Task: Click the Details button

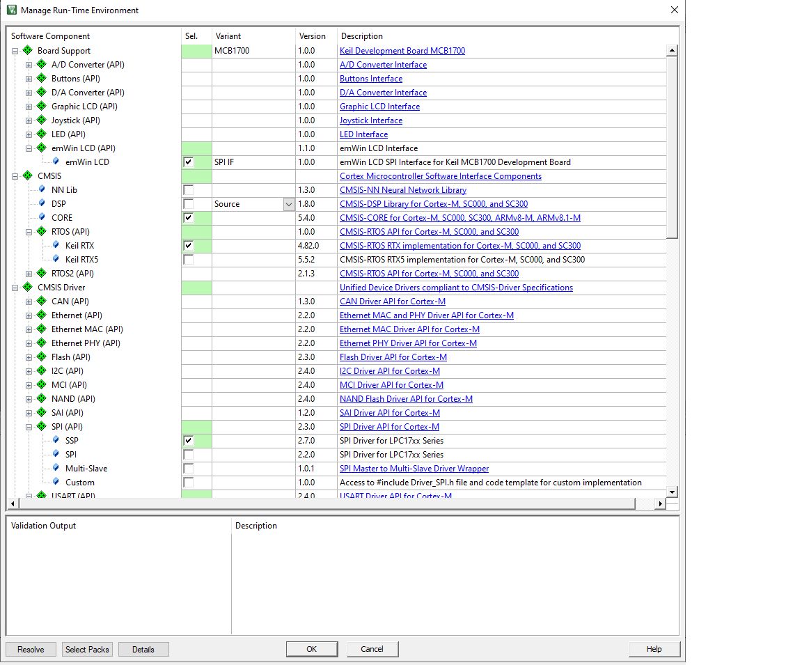Action: pos(143,649)
